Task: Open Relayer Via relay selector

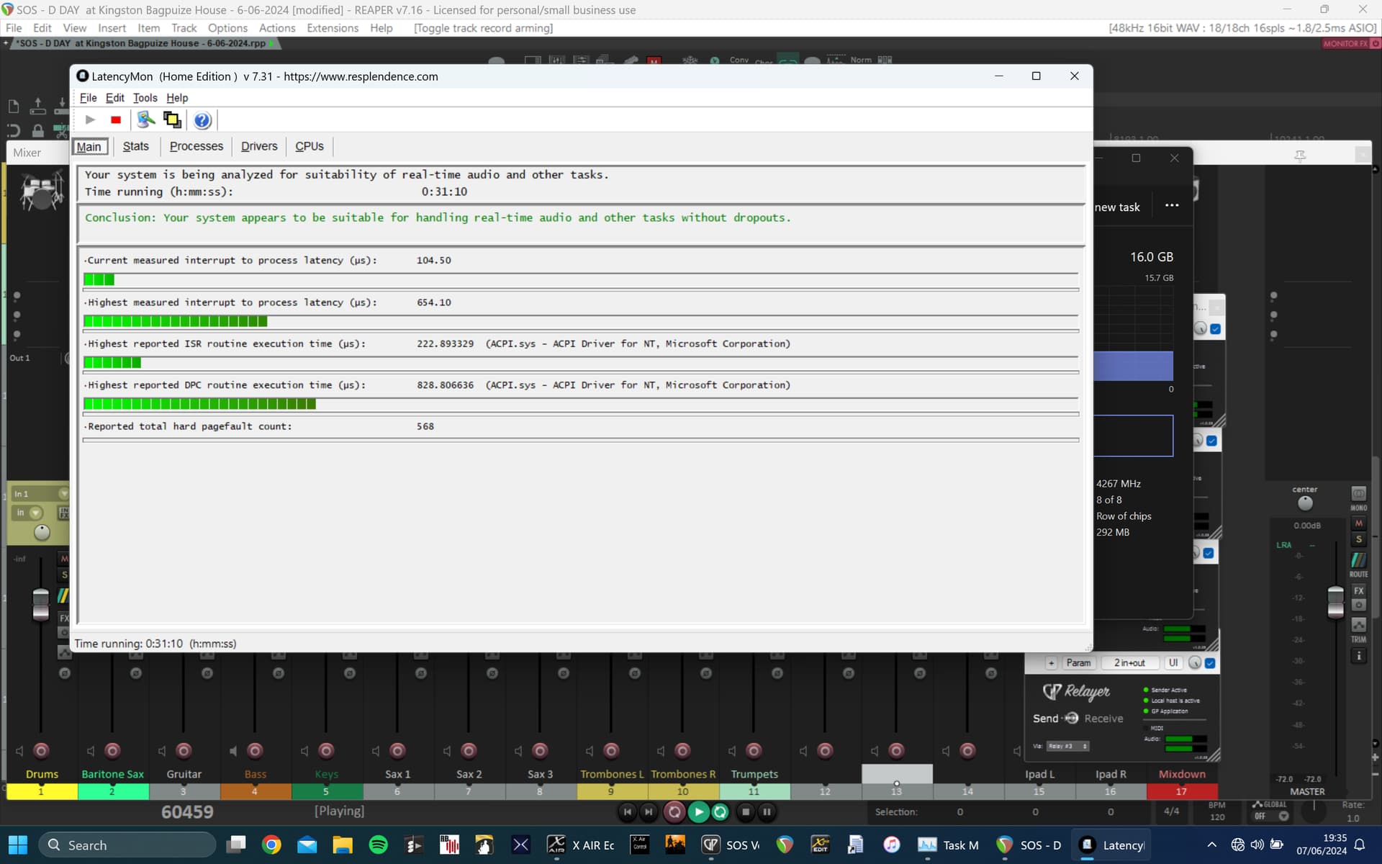Action: point(1067,746)
